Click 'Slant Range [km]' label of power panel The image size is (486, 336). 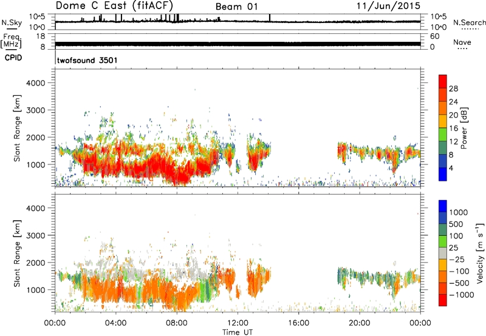point(17,128)
